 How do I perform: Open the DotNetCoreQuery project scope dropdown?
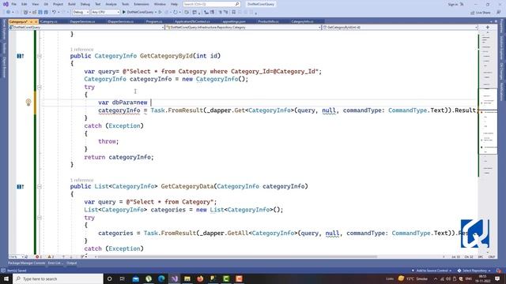click(x=86, y=28)
